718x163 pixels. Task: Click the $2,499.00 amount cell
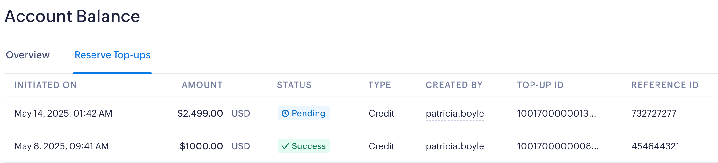click(x=200, y=113)
